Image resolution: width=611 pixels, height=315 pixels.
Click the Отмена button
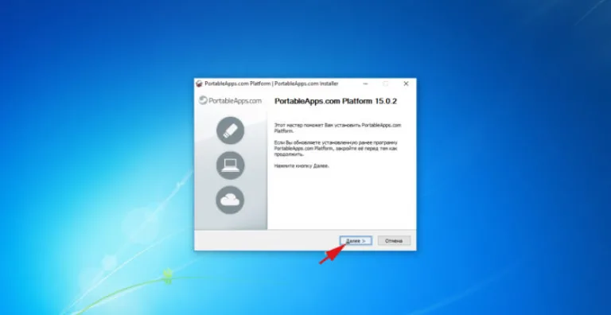(394, 241)
